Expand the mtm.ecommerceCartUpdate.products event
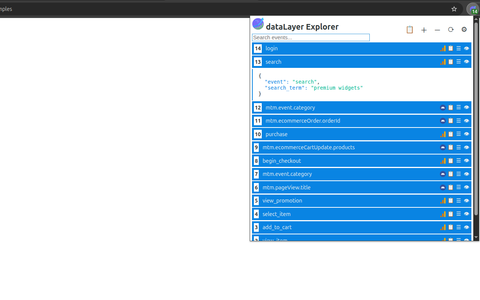480x300 pixels. 361,147
